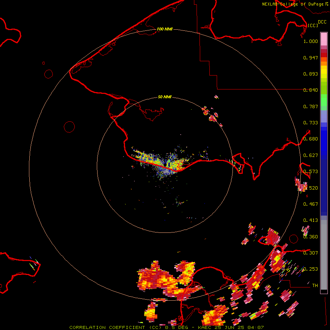Click the CORRELATION COEFFICIENT (CC) caption text
This screenshot has height=330, width=330.
coord(115,327)
